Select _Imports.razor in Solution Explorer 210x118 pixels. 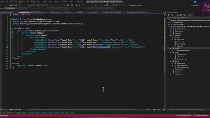click(x=179, y=70)
